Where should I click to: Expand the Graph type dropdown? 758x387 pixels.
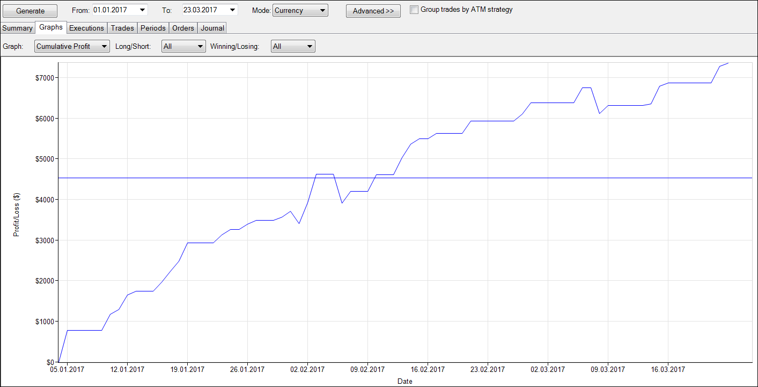[105, 47]
